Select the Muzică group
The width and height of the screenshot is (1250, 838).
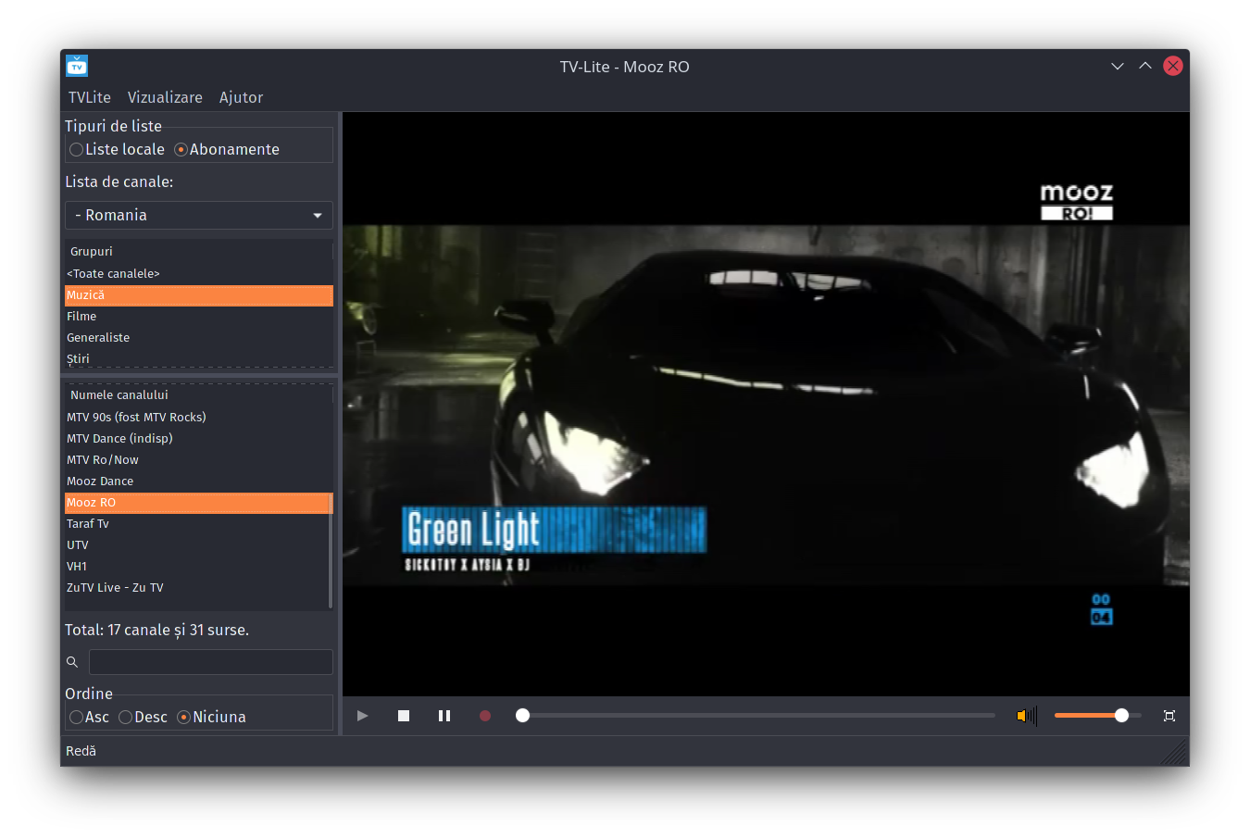[199, 294]
